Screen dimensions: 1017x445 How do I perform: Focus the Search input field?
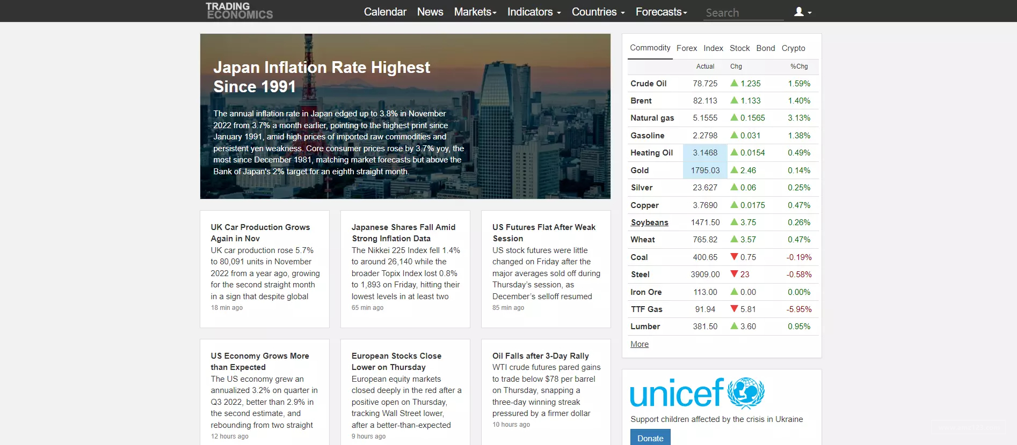point(743,12)
